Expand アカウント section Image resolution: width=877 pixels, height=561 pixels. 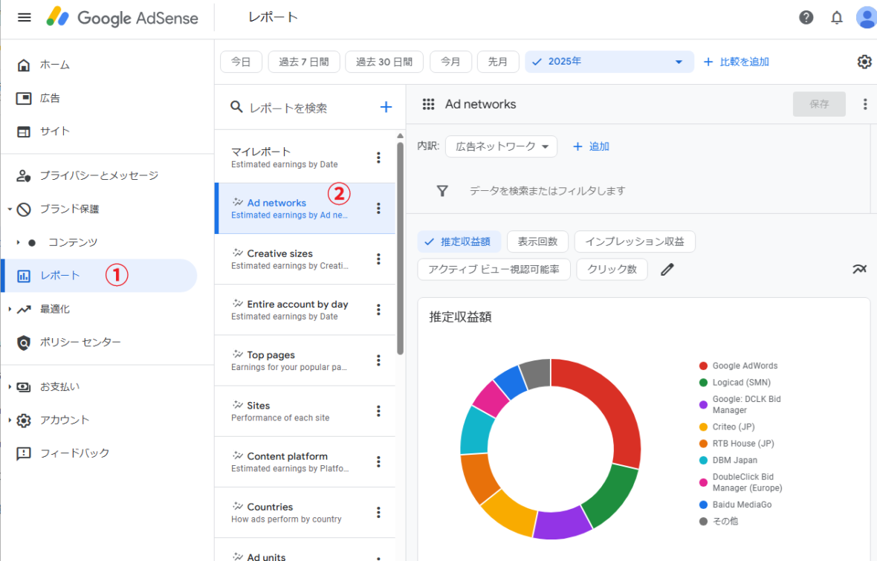click(x=10, y=420)
